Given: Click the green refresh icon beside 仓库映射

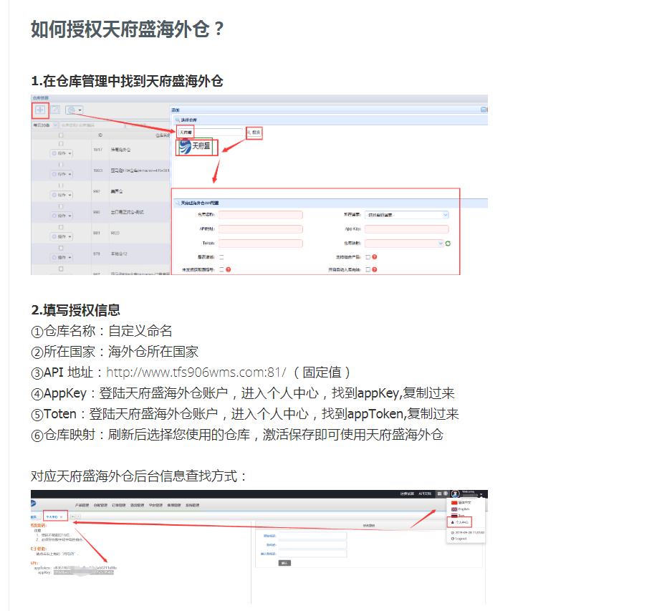Looking at the screenshot, I should tap(448, 244).
